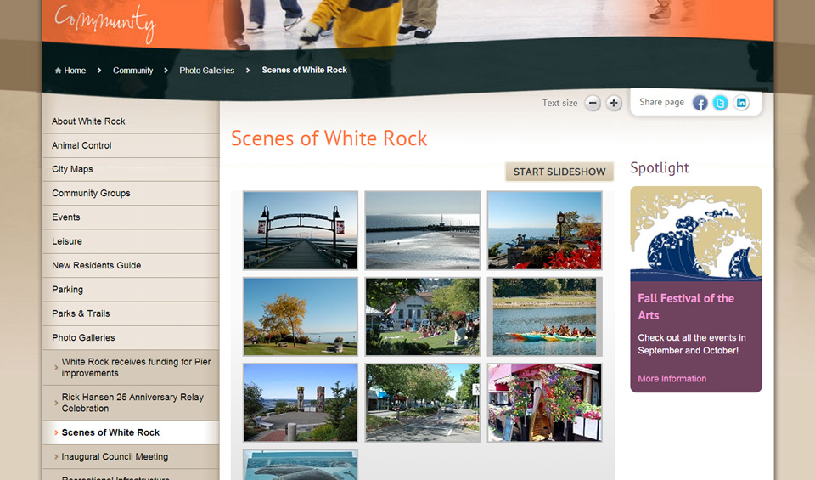Select Scenes of White Rock sidebar item
This screenshot has width=815, height=480.
131,432
